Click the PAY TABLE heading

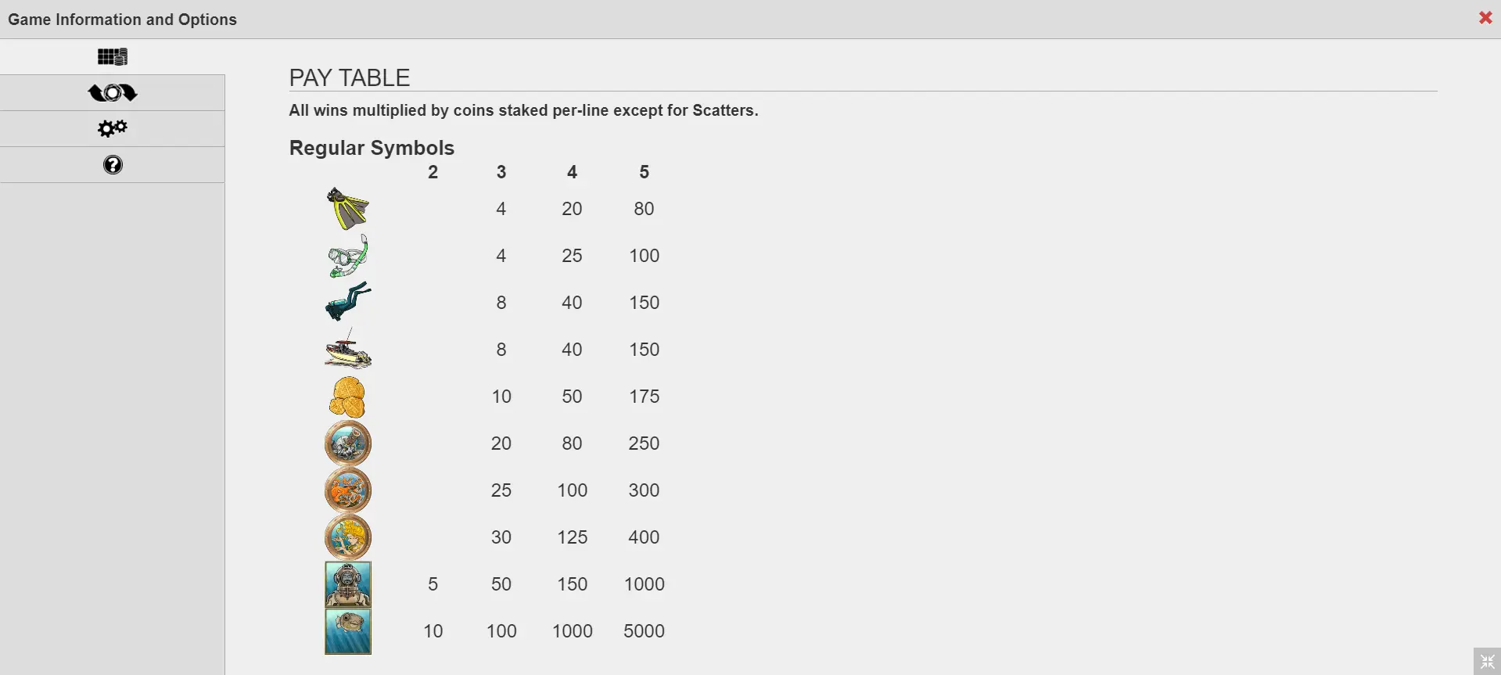pyautogui.click(x=349, y=77)
